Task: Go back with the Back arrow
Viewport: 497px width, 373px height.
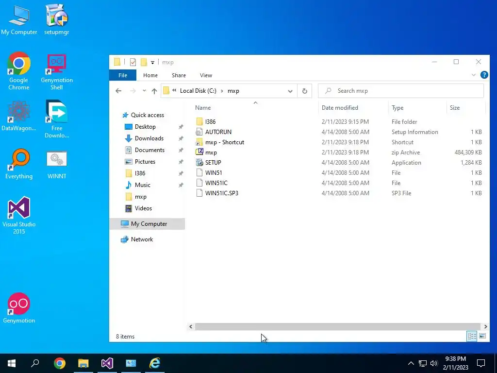Action: (118, 91)
